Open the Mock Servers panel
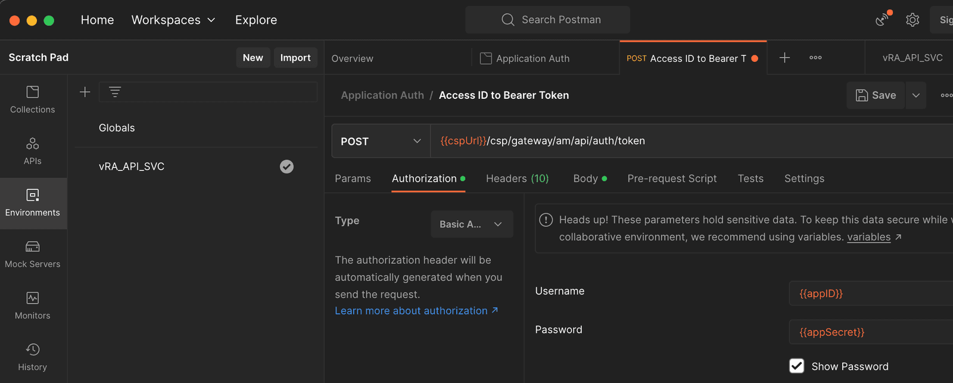Screen dimensions: 953x383 33,254
